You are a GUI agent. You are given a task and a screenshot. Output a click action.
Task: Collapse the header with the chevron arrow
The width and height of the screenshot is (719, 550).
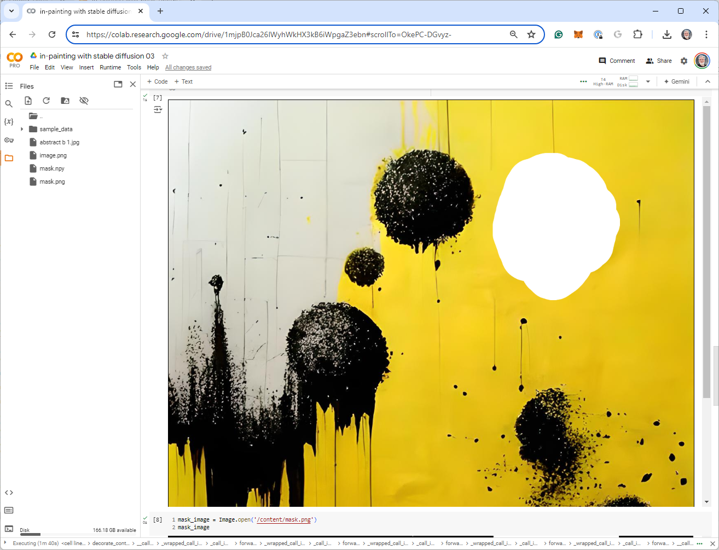(708, 81)
